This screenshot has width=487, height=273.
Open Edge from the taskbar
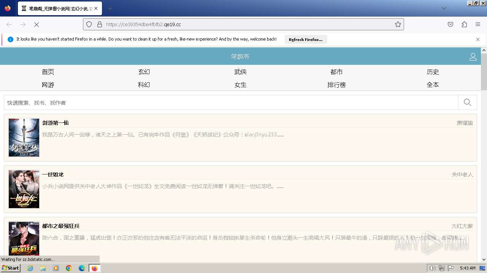pyautogui.click(x=82, y=268)
